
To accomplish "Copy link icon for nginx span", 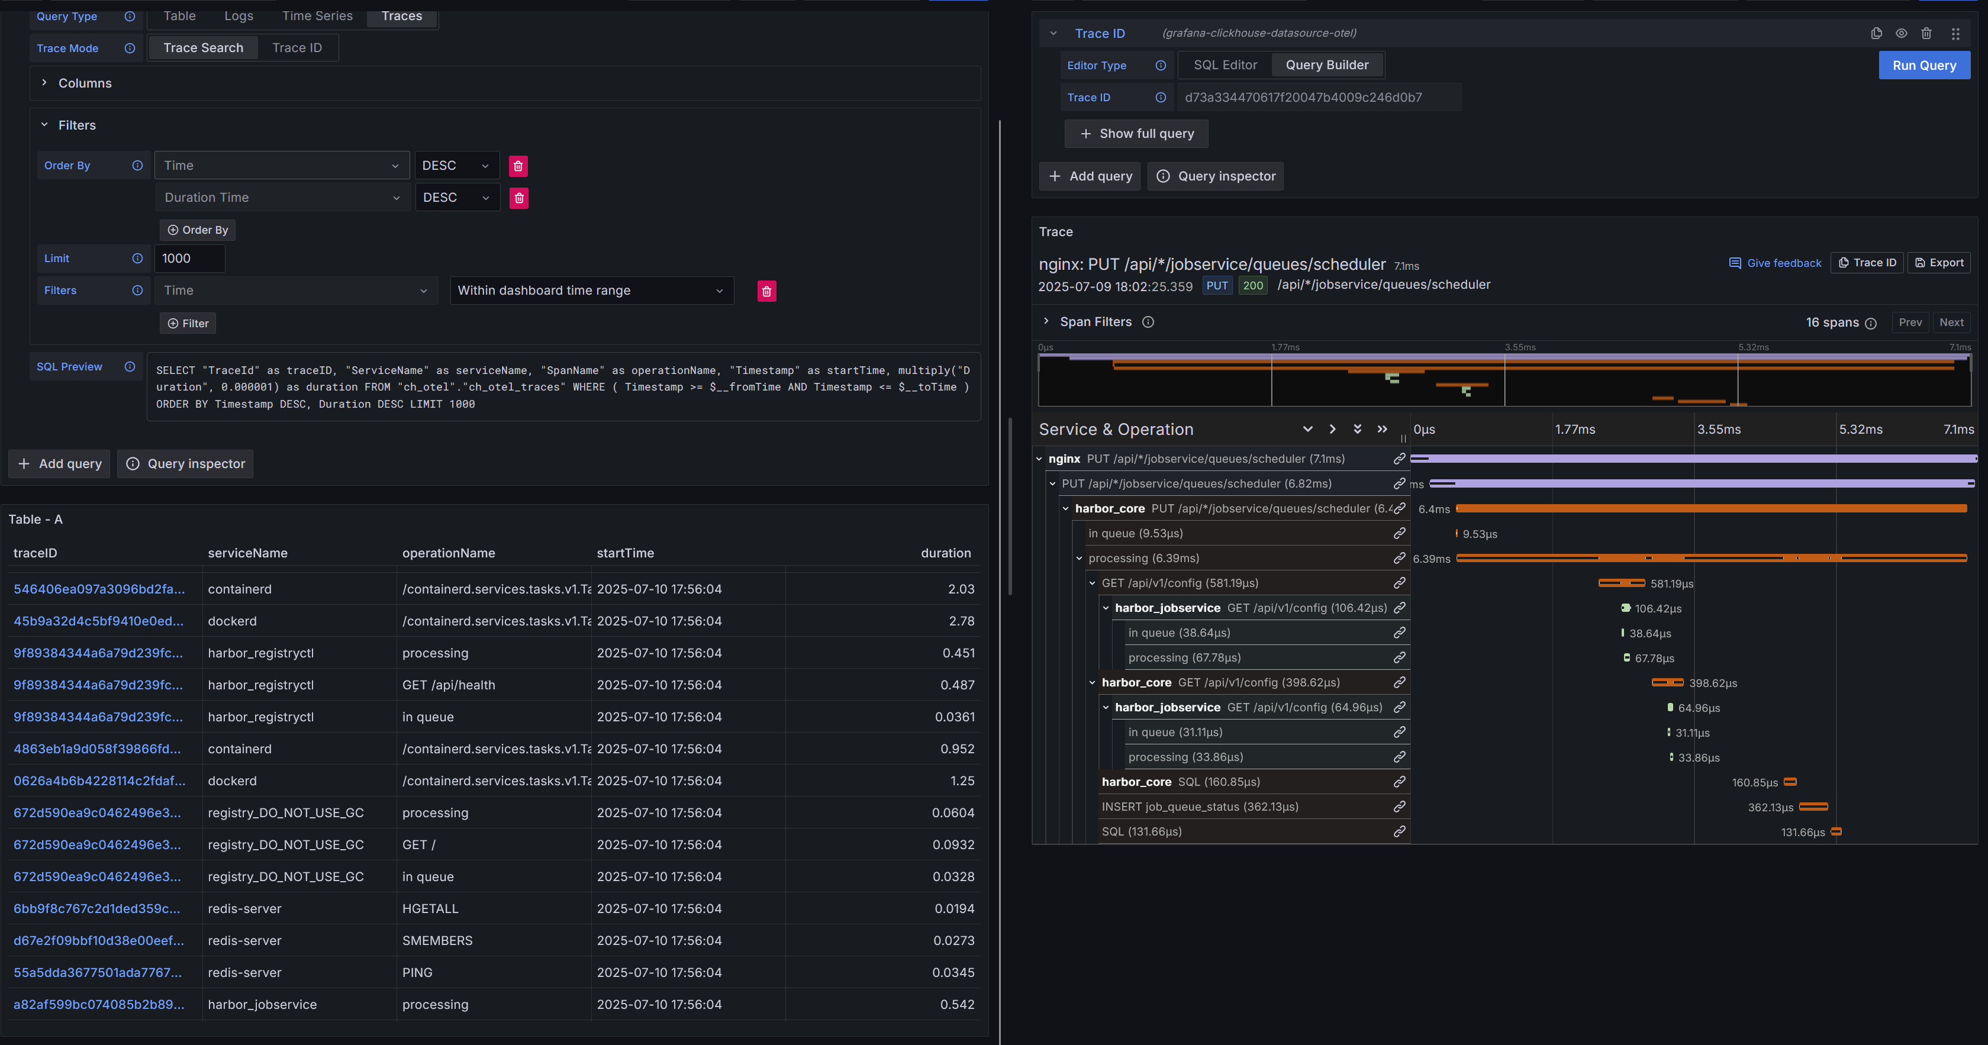I will point(1399,459).
